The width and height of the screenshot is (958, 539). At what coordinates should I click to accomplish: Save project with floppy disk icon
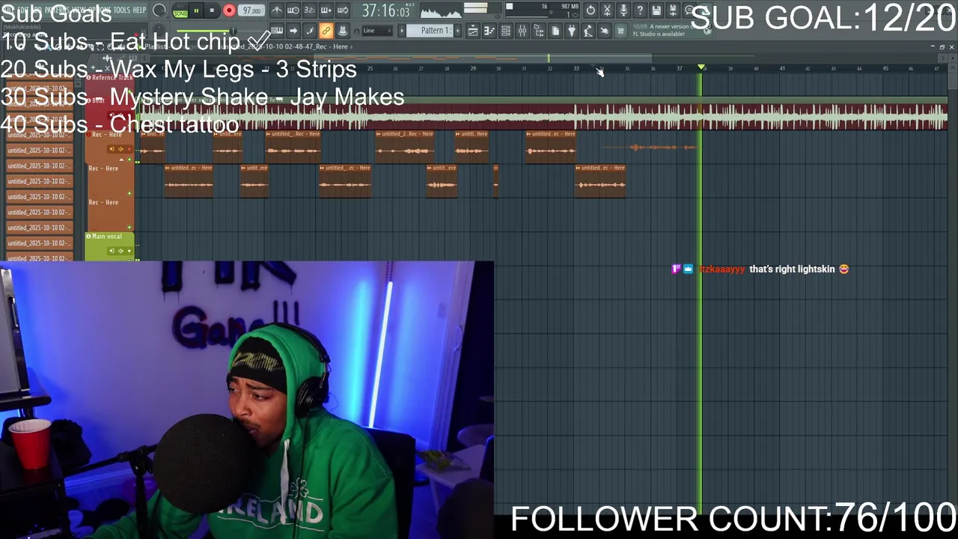coord(656,10)
